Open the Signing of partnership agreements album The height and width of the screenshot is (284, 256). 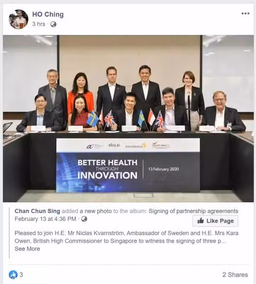point(193,211)
